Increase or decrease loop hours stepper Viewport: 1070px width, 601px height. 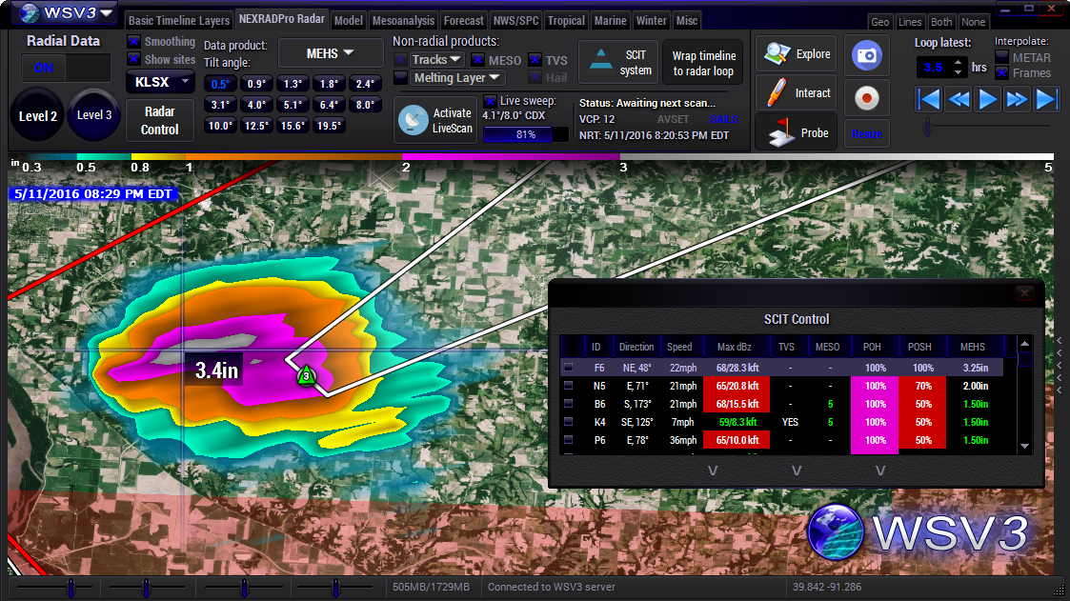click(959, 67)
